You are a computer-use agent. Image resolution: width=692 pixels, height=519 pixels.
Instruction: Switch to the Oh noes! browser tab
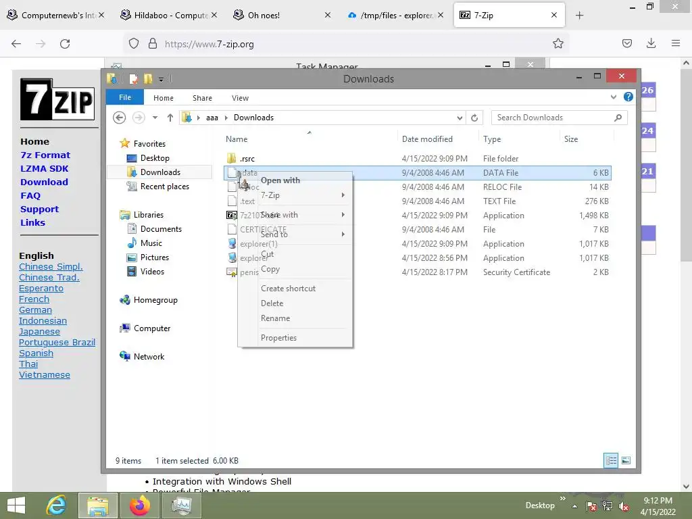pos(281,16)
